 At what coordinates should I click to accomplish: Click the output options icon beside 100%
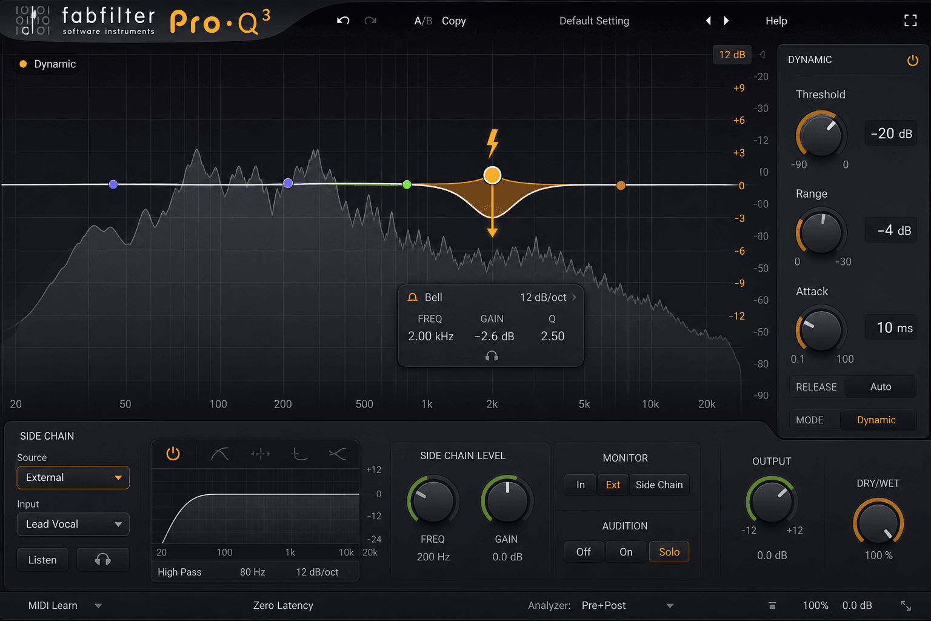(772, 605)
